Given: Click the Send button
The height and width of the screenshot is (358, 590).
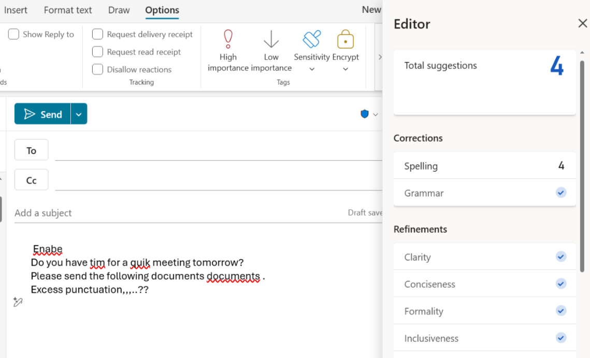Looking at the screenshot, I should tap(42, 114).
